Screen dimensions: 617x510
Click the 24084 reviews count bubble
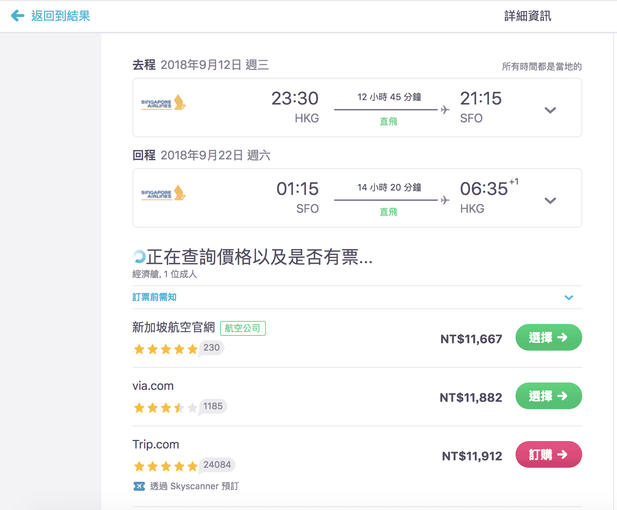(x=217, y=465)
